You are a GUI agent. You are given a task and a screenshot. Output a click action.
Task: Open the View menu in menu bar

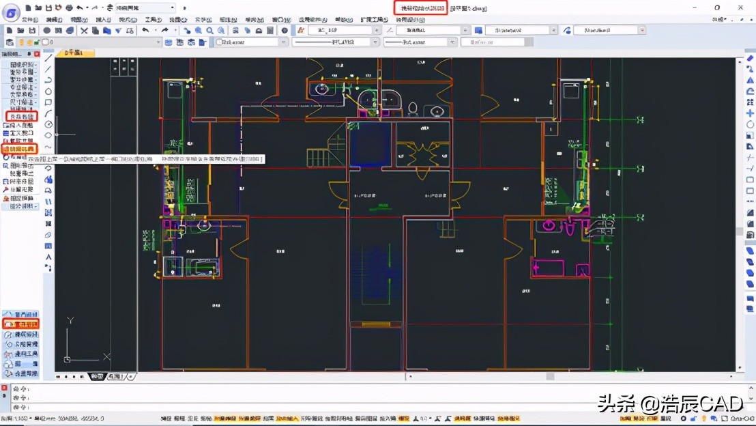78,20
